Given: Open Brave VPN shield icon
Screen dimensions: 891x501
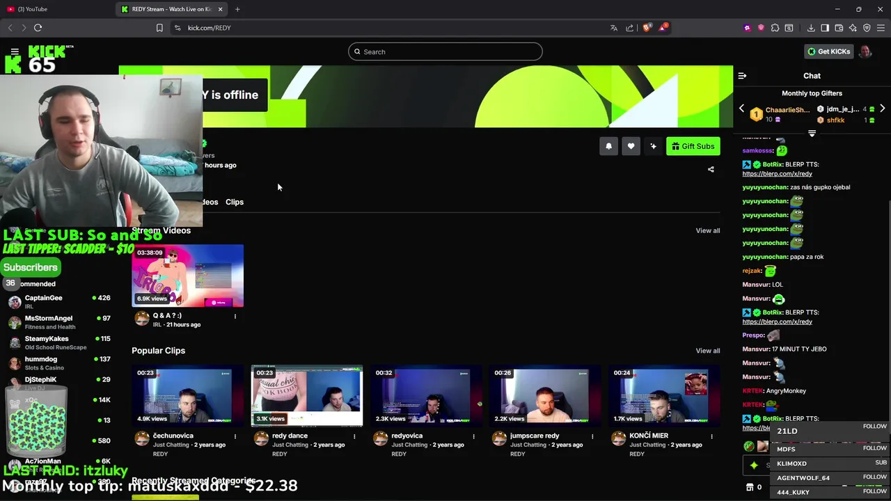Looking at the screenshot, I should [x=867, y=28].
